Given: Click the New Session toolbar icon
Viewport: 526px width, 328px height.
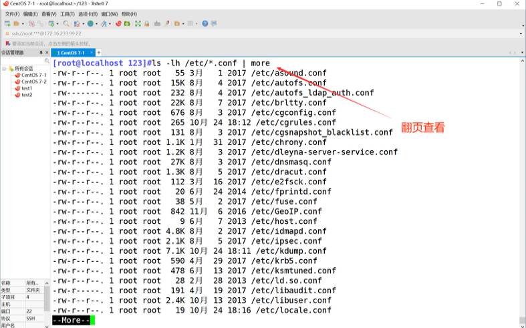Looking at the screenshot, I should pyautogui.click(x=7, y=23).
